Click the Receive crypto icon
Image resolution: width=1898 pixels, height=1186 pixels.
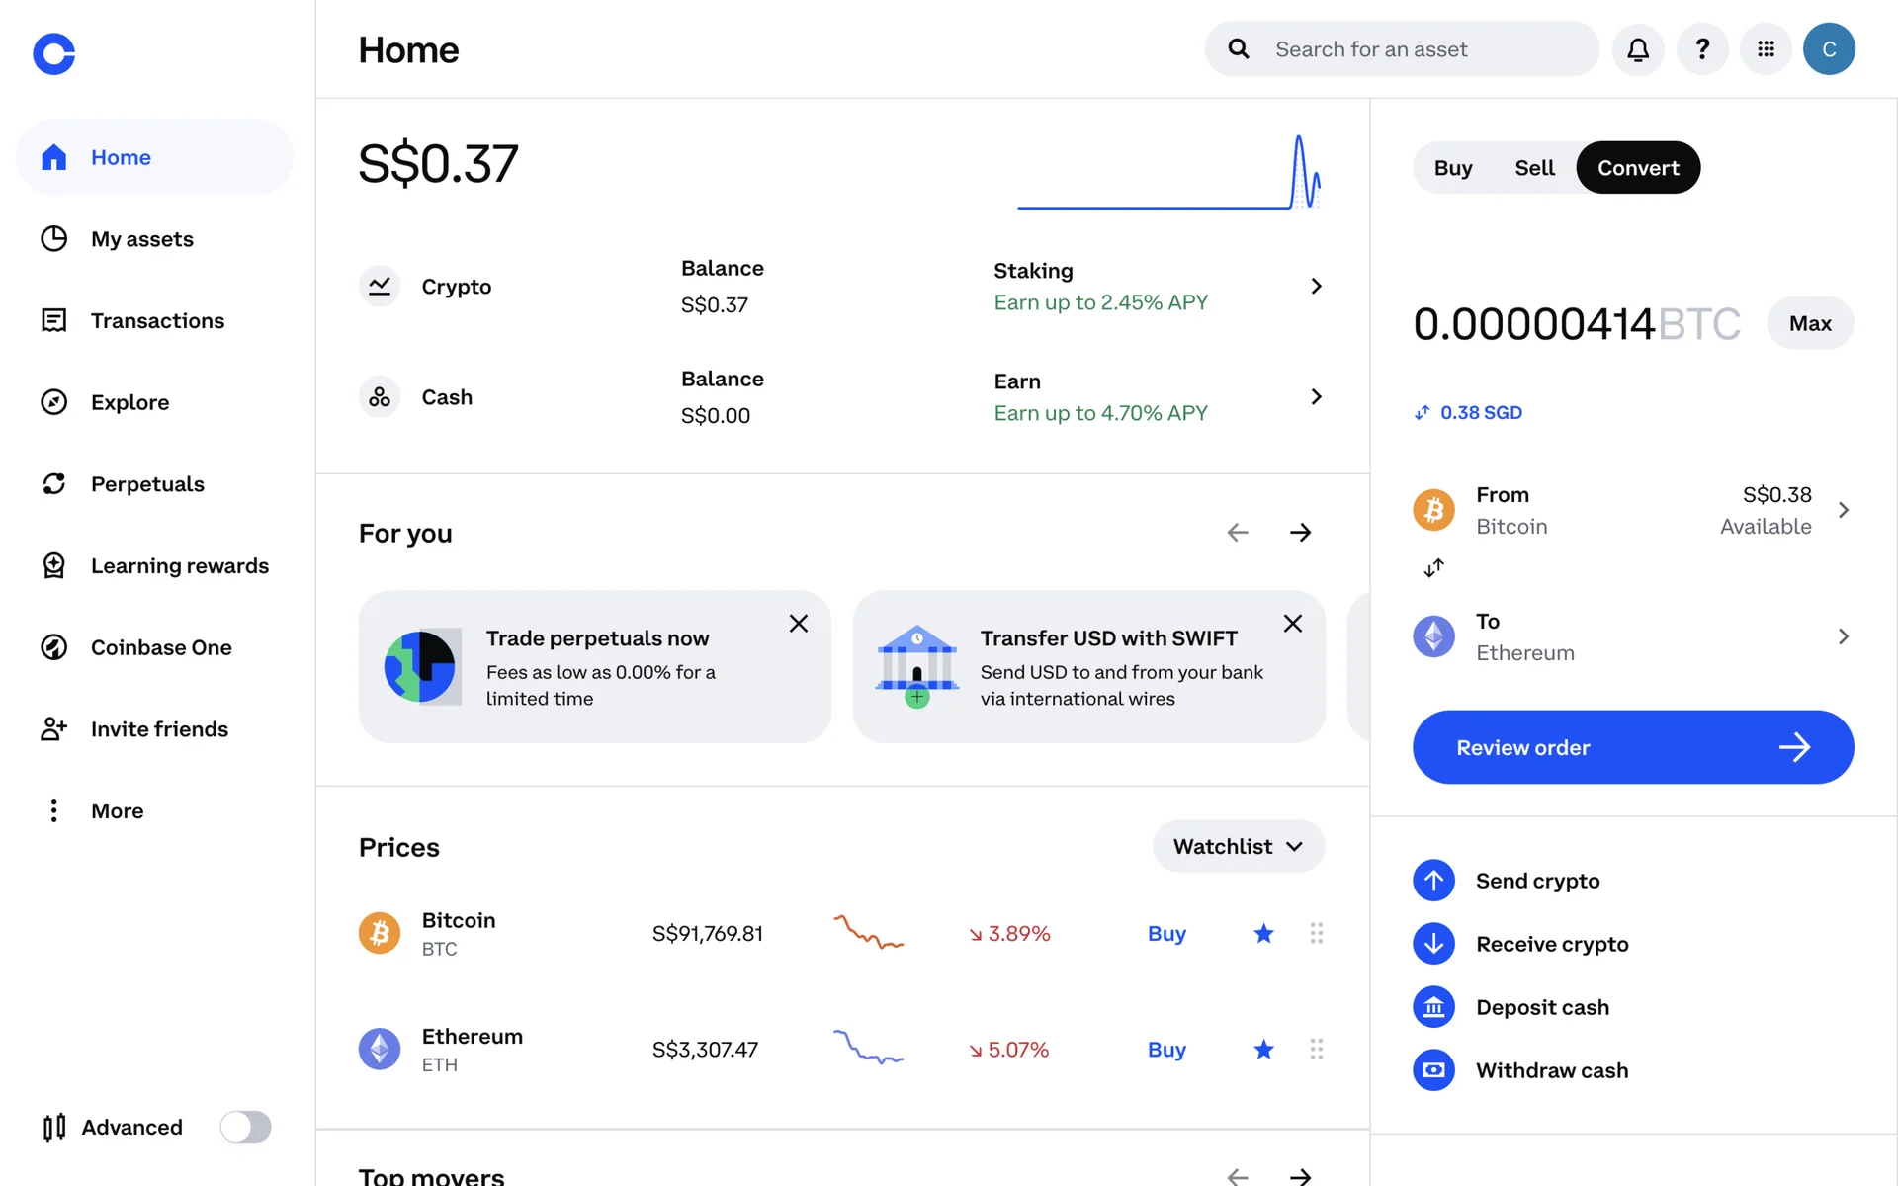[1433, 944]
